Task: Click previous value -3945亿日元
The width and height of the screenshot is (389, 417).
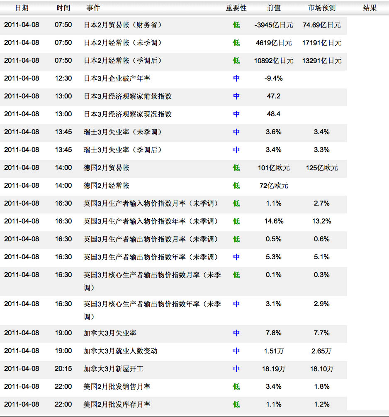Action: 273,25
